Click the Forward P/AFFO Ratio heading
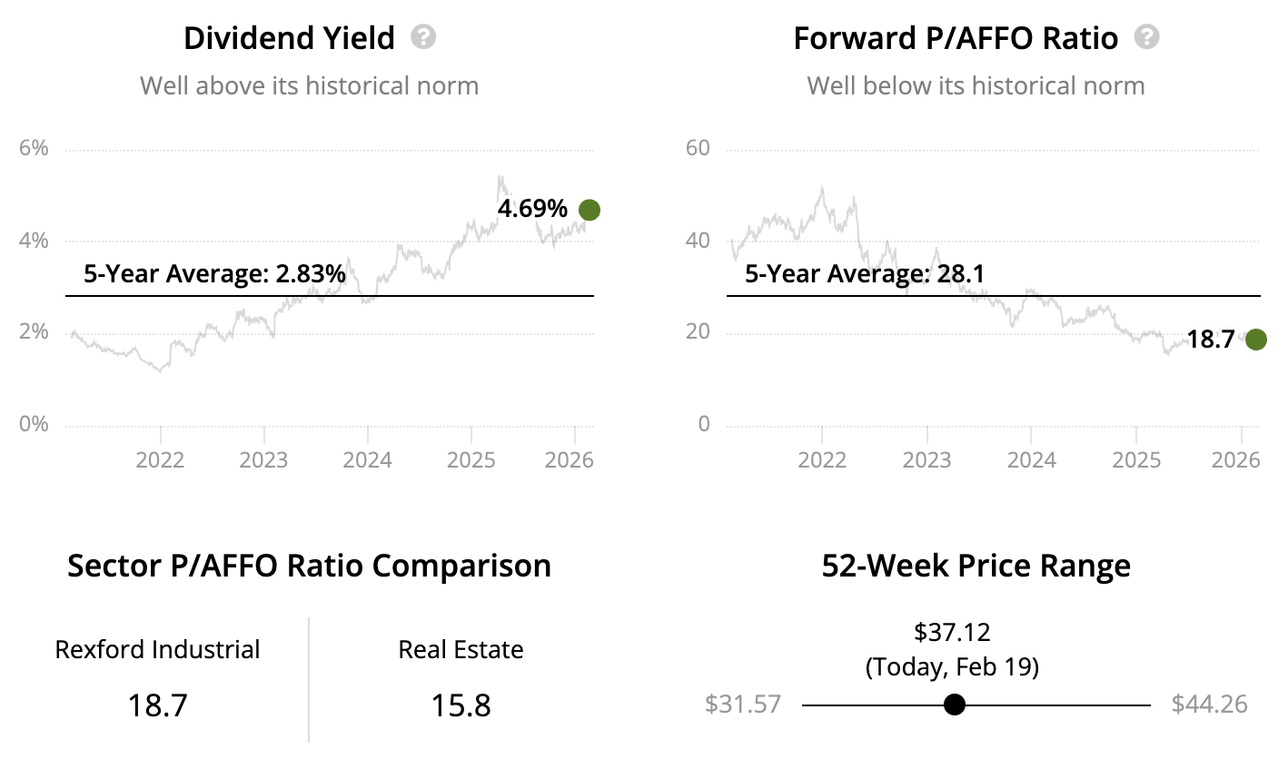 (956, 38)
